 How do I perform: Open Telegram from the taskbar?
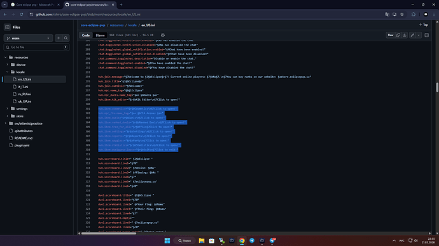[252, 241]
